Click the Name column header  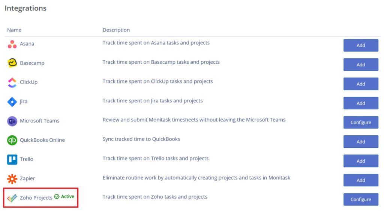point(14,30)
